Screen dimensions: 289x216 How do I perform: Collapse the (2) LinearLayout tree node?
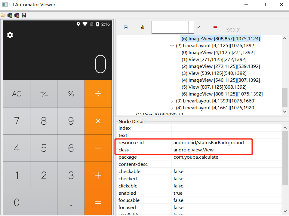pos(172,46)
